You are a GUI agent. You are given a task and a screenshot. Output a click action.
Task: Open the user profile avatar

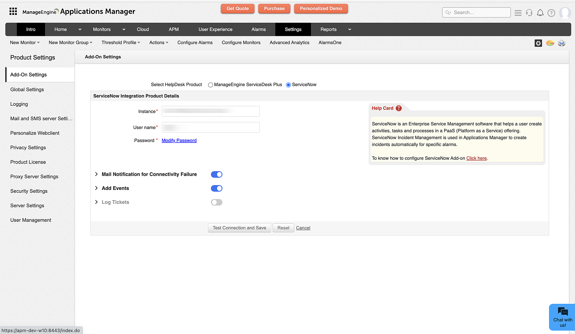[565, 13]
